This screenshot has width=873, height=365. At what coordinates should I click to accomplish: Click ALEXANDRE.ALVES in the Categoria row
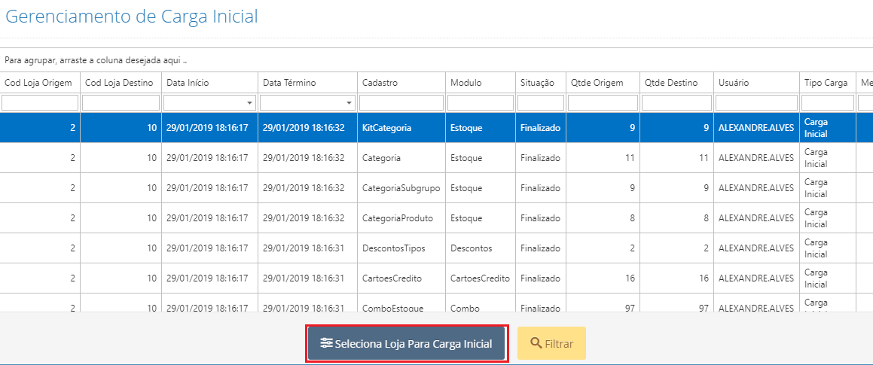[756, 158]
